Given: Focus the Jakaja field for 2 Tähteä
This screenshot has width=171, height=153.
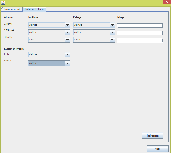Looking at the screenshot, I should (x=140, y=33).
